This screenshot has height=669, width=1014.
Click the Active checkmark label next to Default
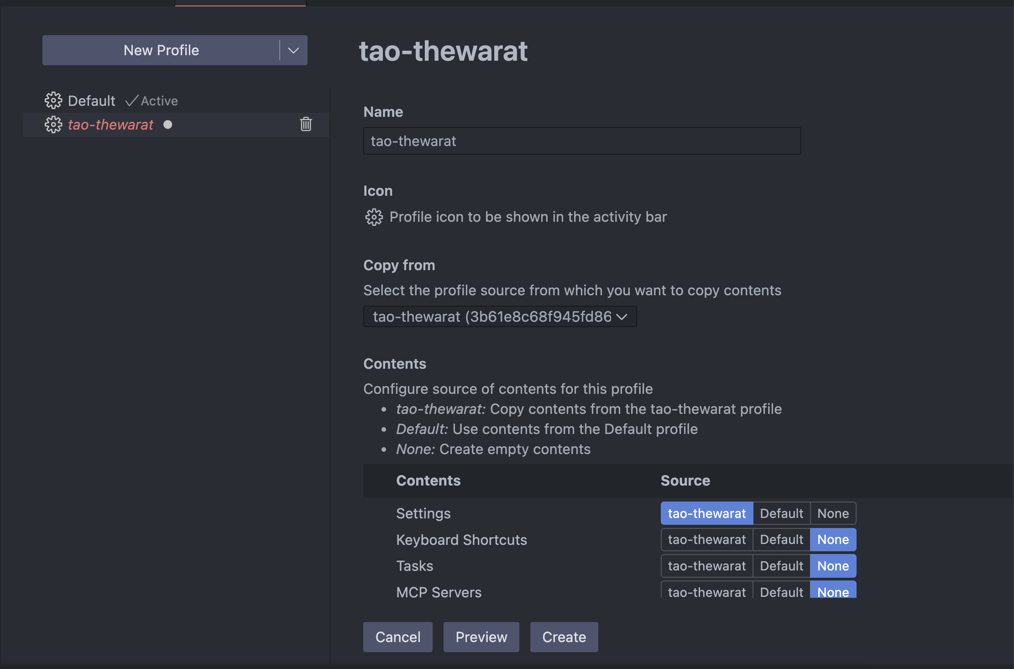(152, 101)
